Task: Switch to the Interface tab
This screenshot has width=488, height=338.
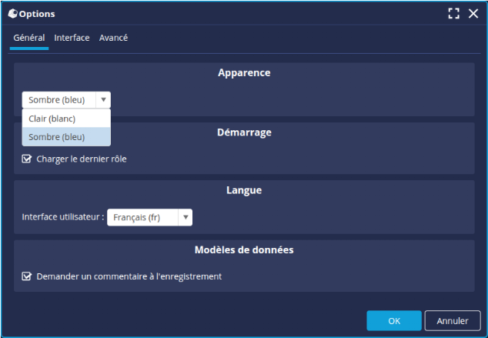Action: coord(72,38)
